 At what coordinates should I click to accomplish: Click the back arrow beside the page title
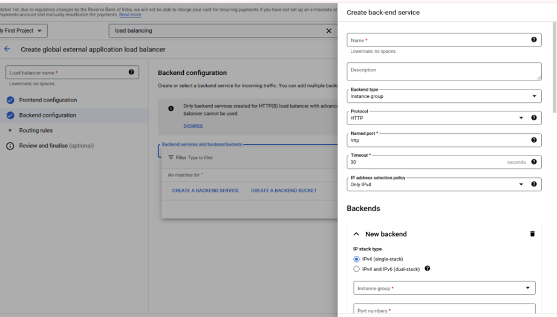pyautogui.click(x=7, y=49)
